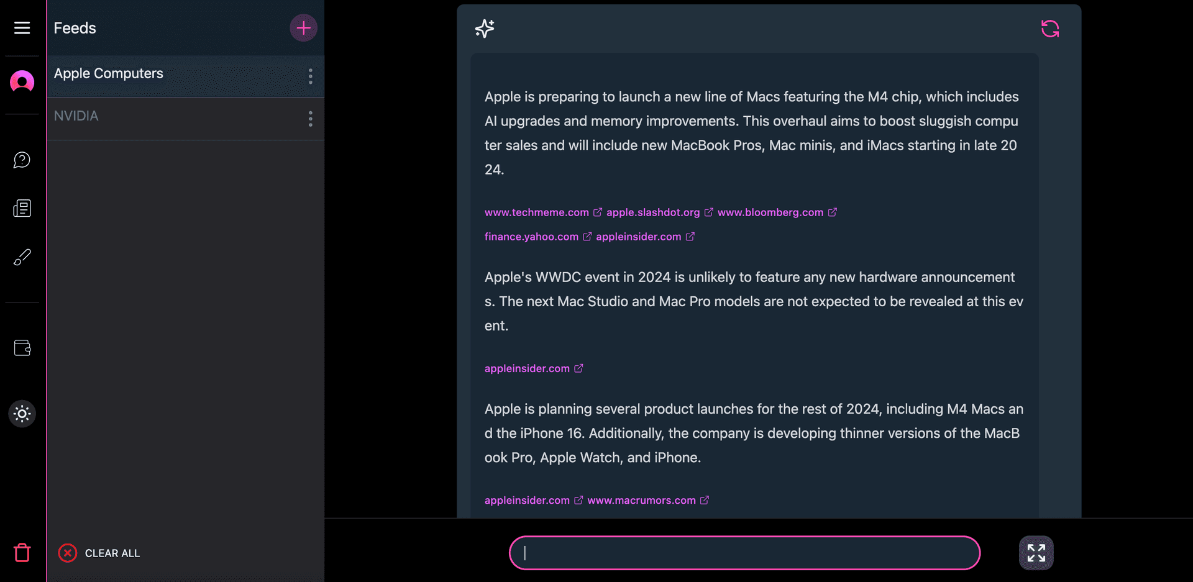This screenshot has height=582, width=1193.
Task: Click the AI sparkle icon
Action: click(485, 29)
